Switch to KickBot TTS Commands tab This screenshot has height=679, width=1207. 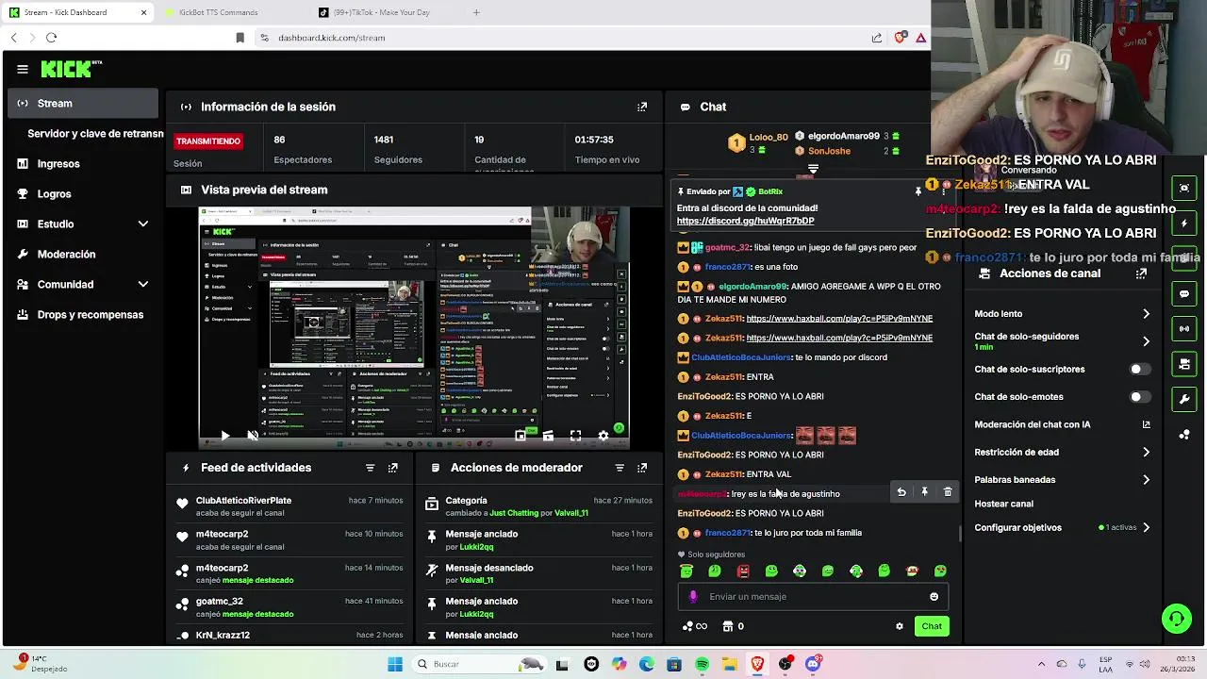point(218,12)
